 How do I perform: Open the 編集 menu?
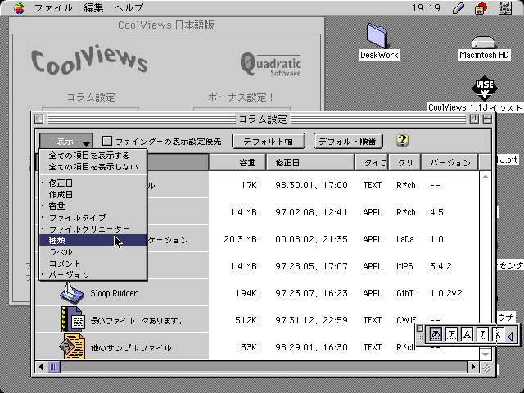(93, 7)
